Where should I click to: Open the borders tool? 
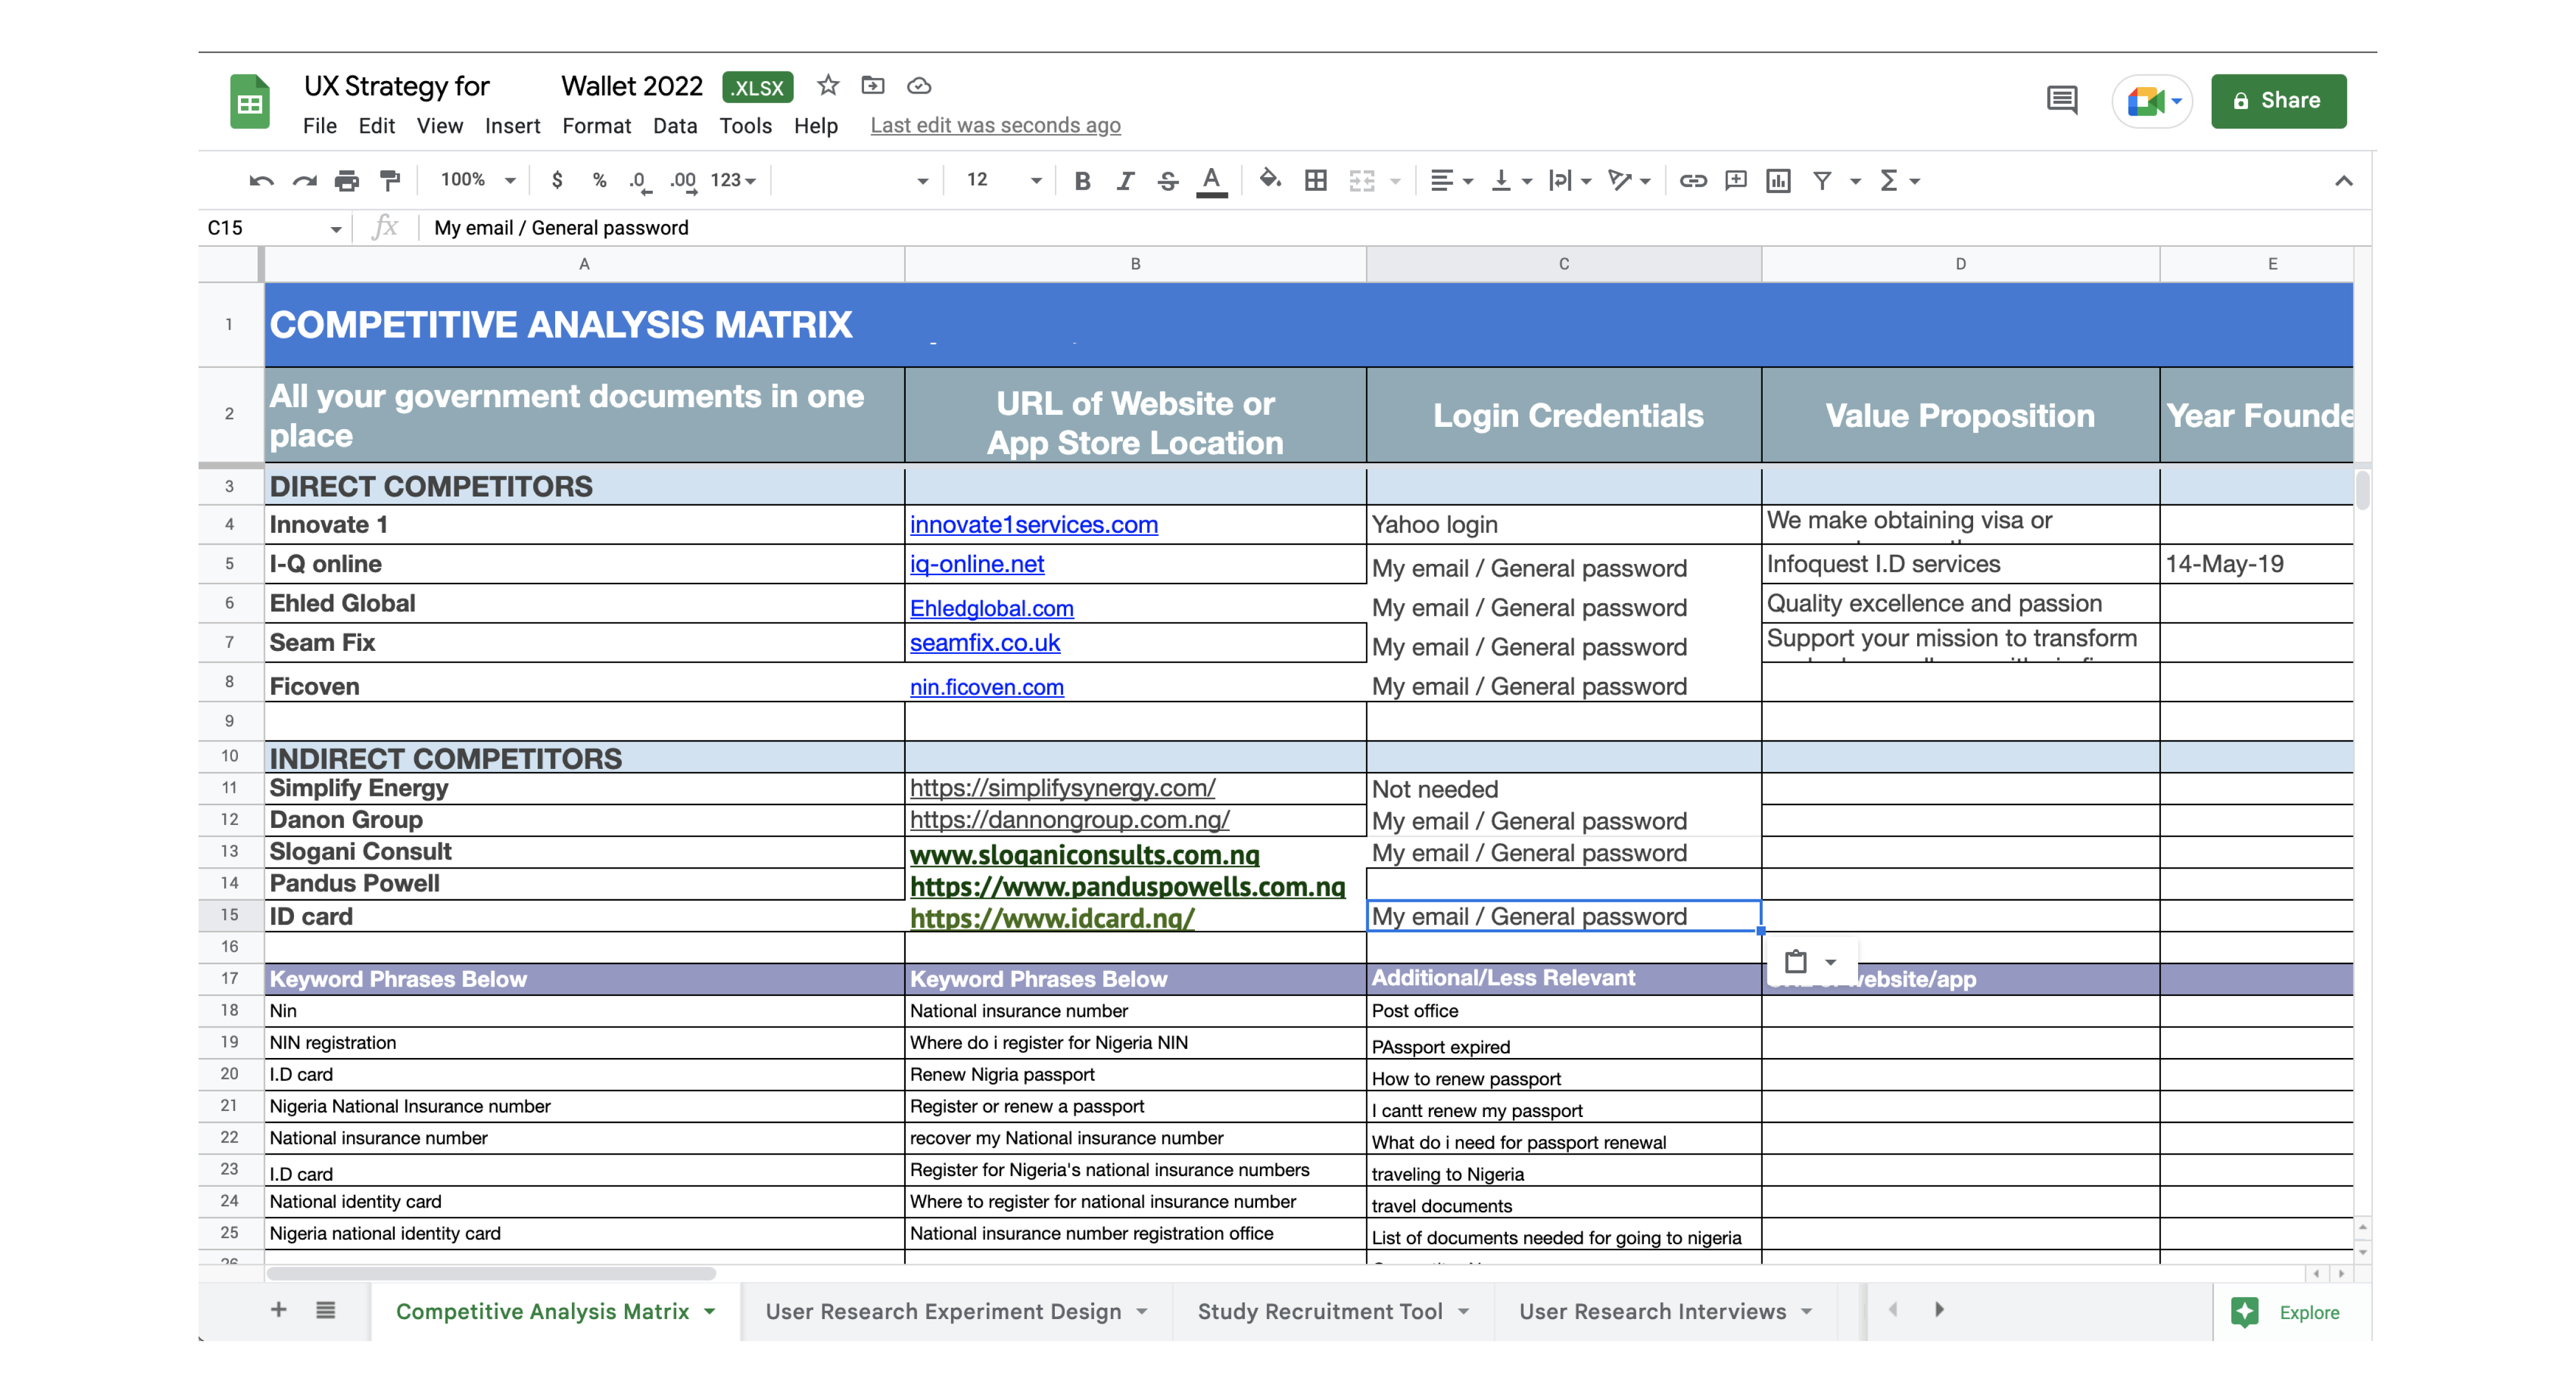(x=1316, y=181)
